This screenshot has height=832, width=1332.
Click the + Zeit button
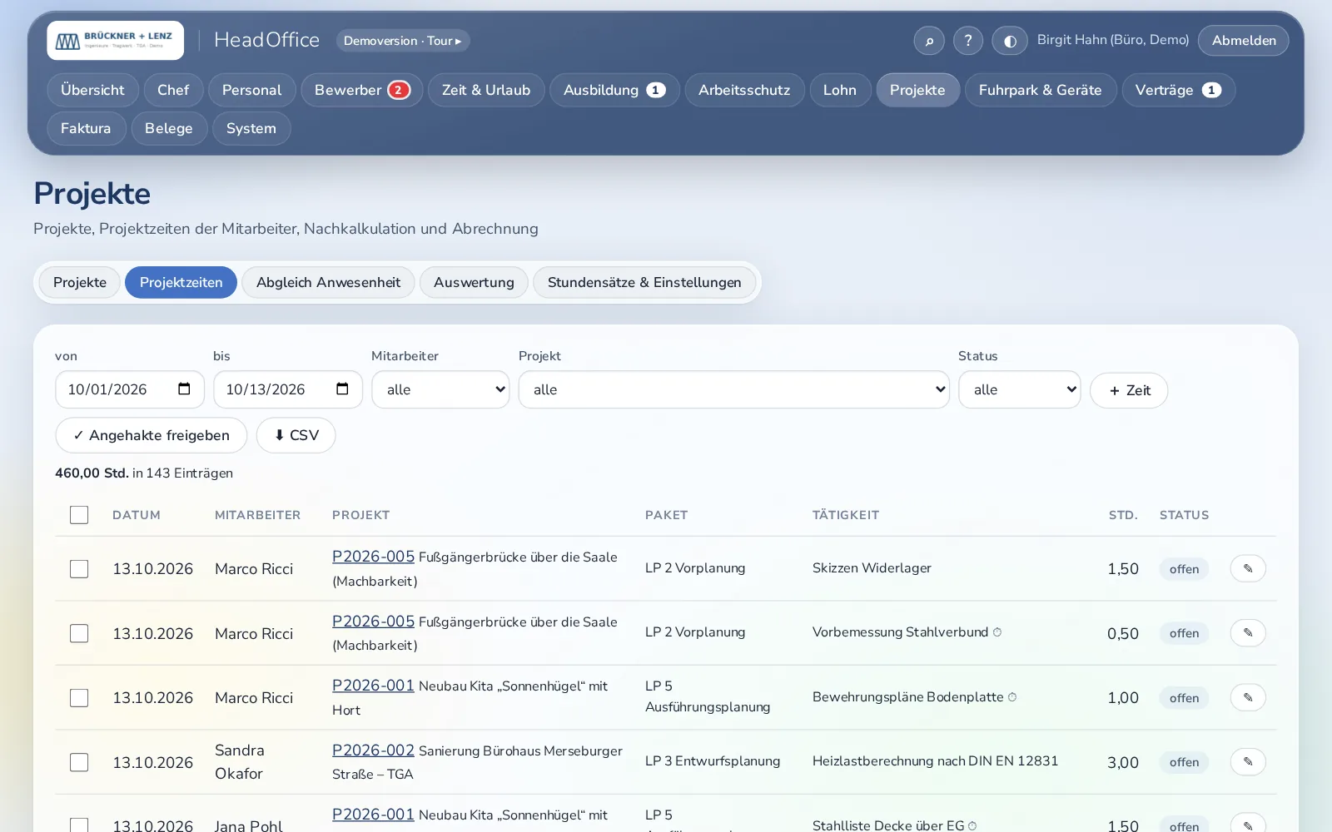click(x=1129, y=390)
